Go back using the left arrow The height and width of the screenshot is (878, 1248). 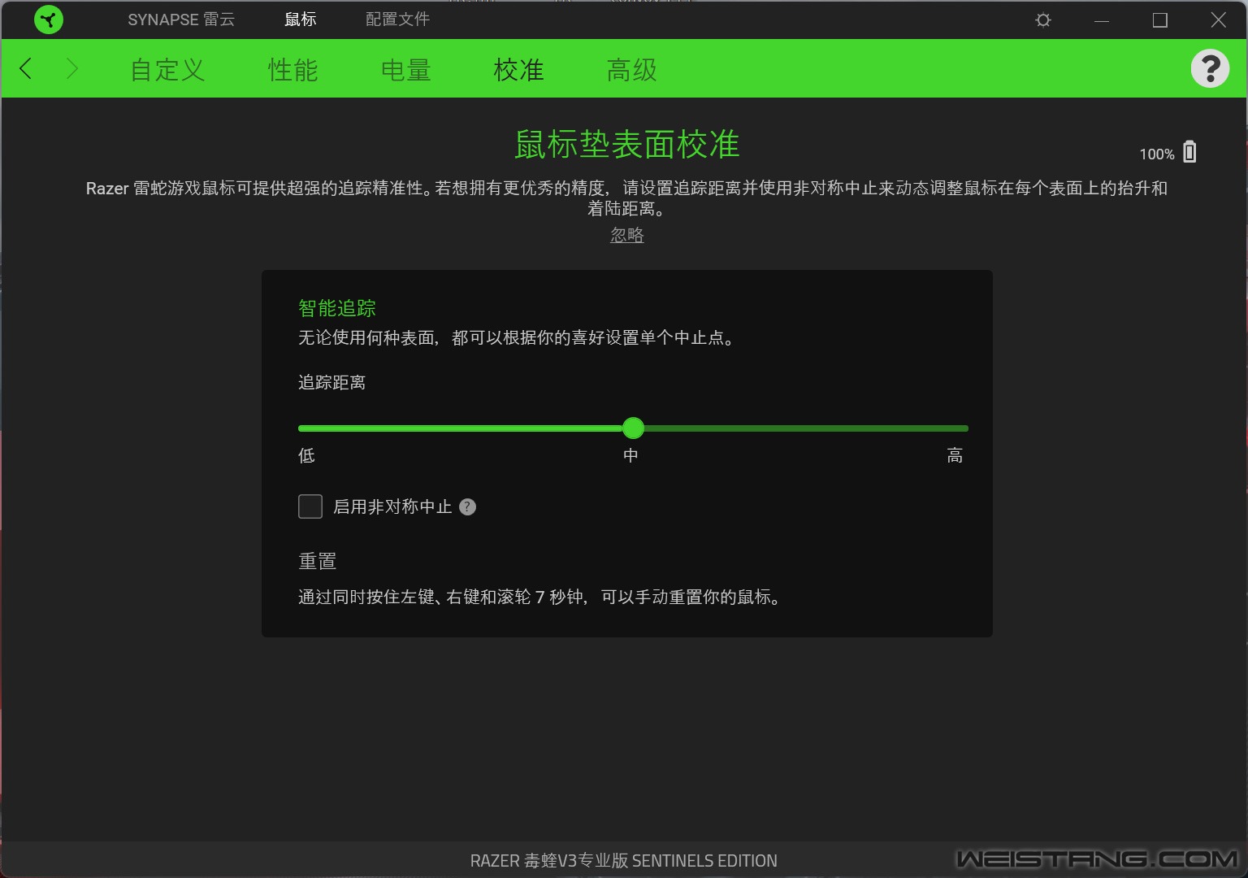26,69
